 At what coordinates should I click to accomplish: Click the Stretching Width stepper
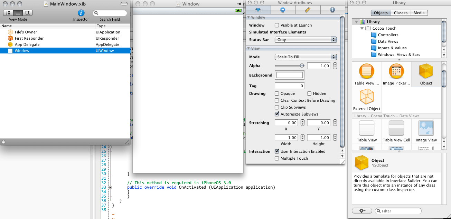302,138
